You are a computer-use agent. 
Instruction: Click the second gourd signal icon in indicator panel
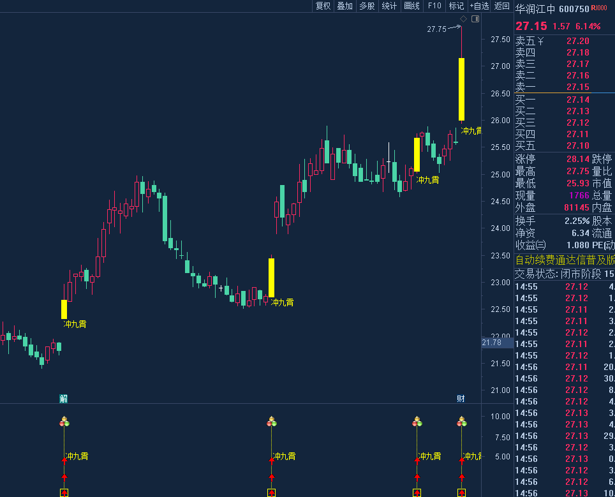[272, 422]
